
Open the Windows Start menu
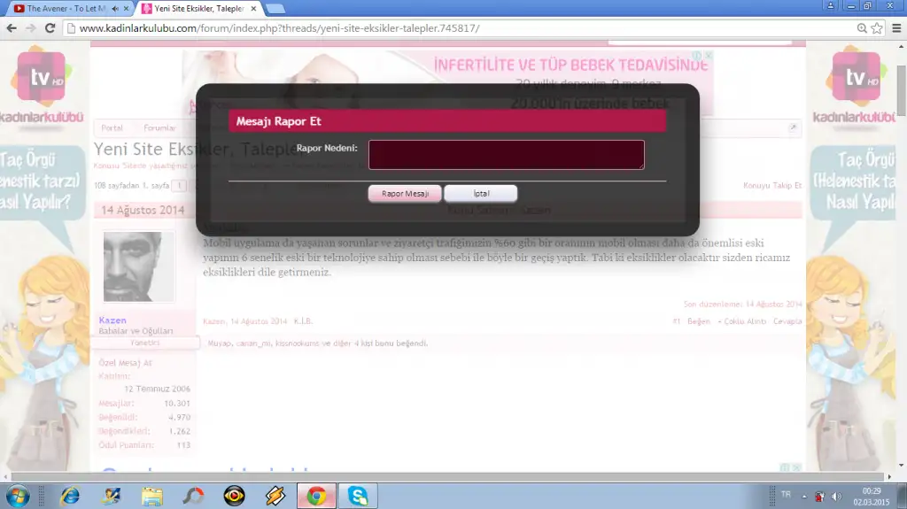point(18,496)
